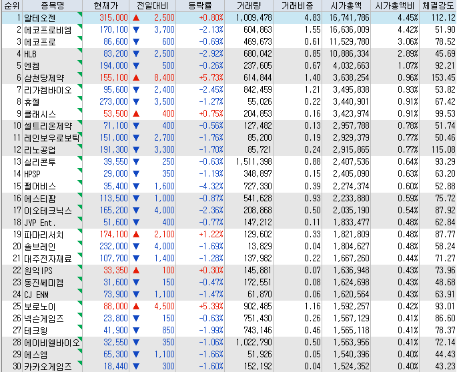Screen dimensions: 457x372
Task: Select stock 알테오젠
Action: pyautogui.click(x=40, y=18)
